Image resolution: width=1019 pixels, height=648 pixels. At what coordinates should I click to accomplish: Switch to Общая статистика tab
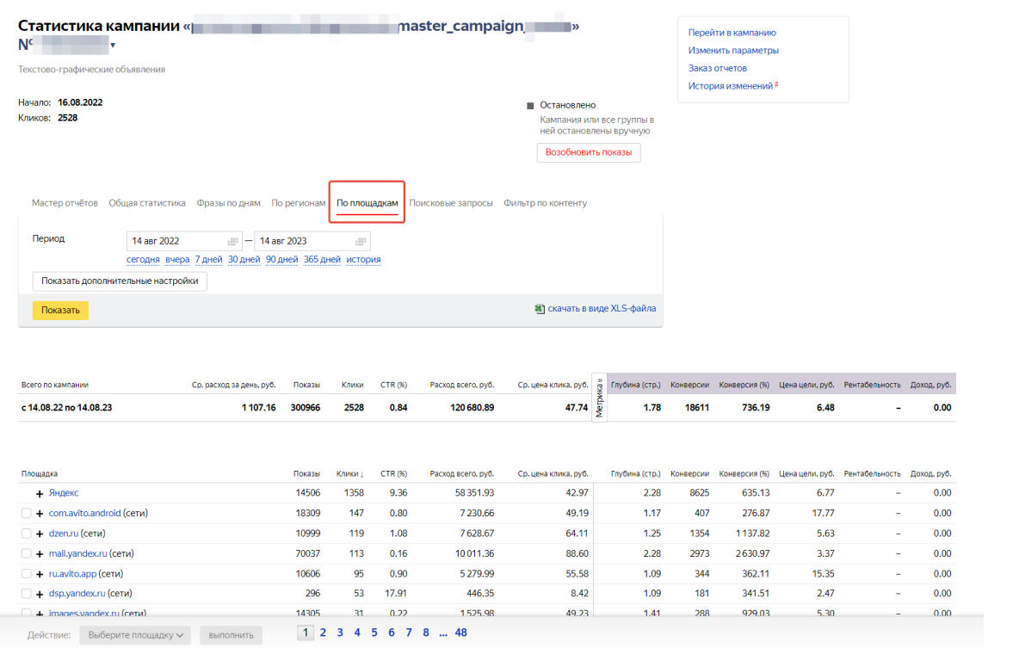tap(147, 203)
